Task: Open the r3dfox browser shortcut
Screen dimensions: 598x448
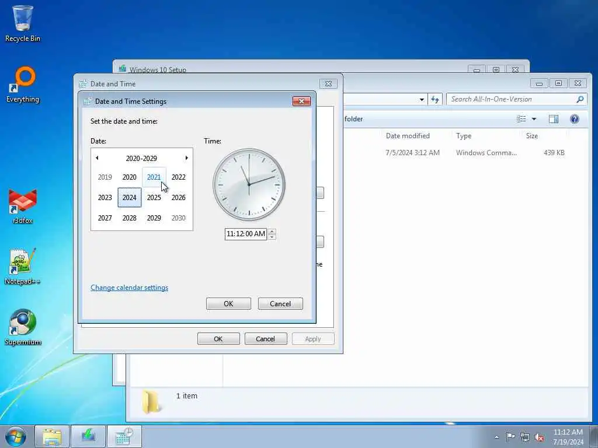Action: tap(23, 206)
